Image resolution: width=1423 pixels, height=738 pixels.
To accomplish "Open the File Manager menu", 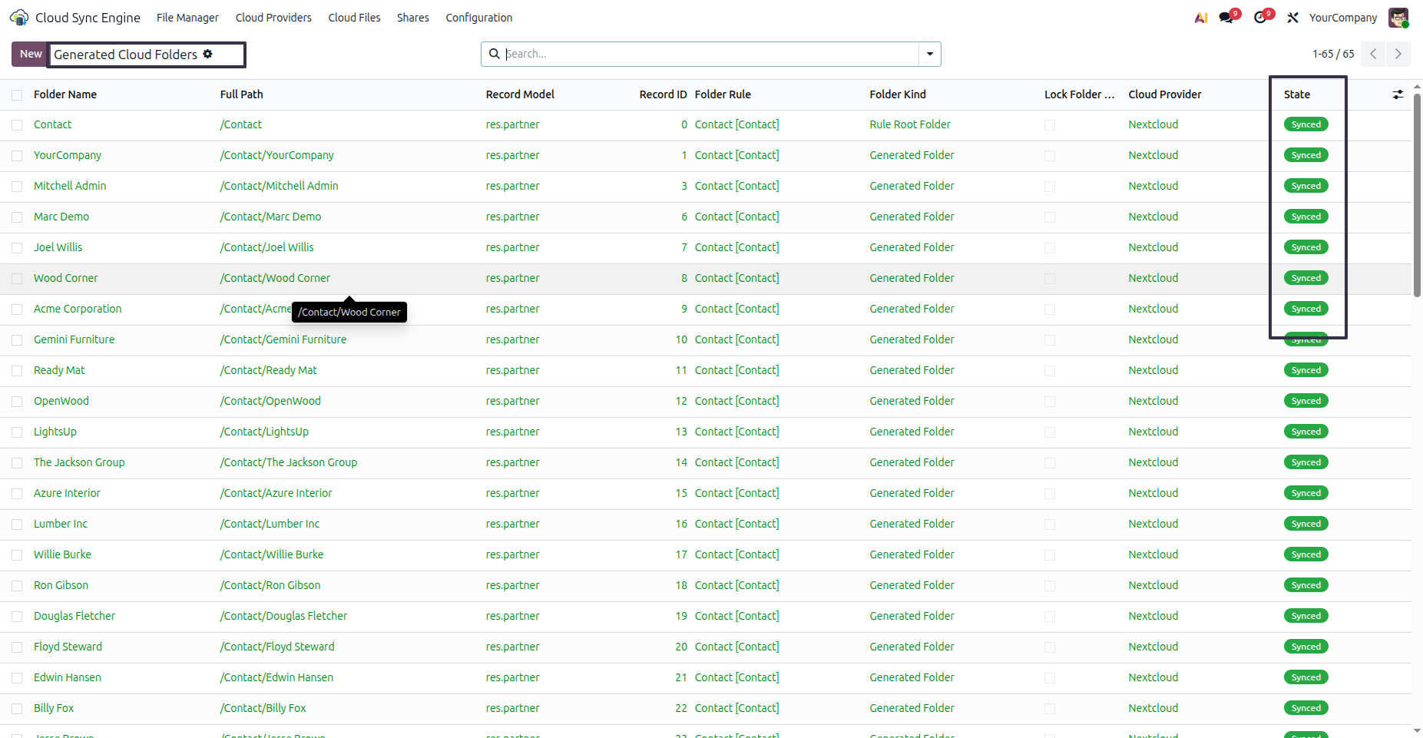I will [x=187, y=18].
